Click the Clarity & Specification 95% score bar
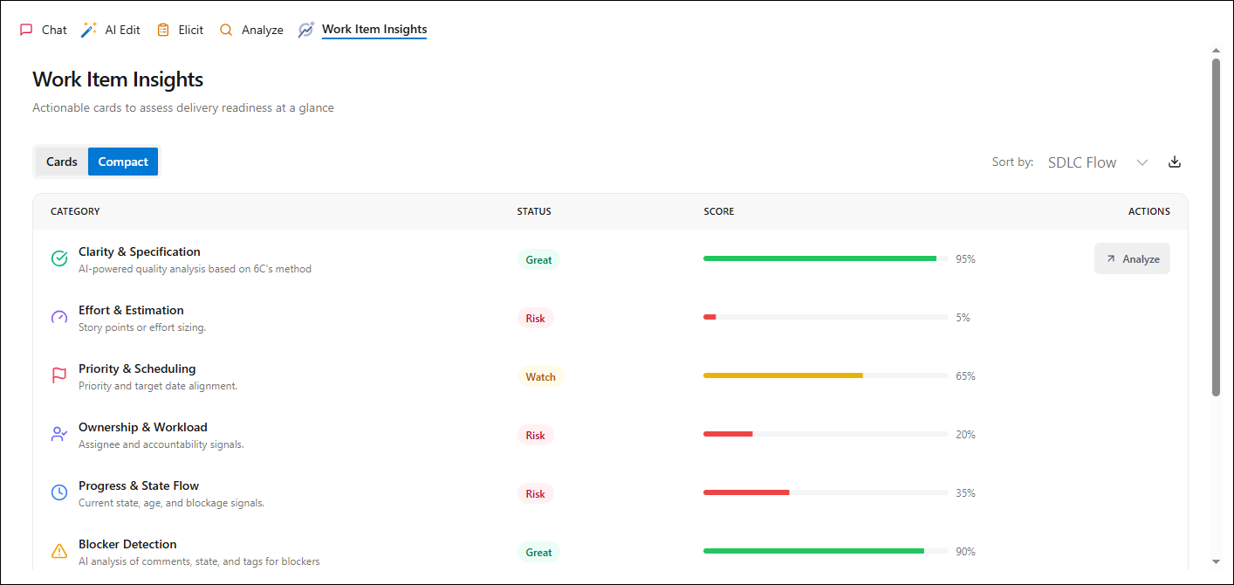Viewport: 1234px width, 585px height. point(826,258)
